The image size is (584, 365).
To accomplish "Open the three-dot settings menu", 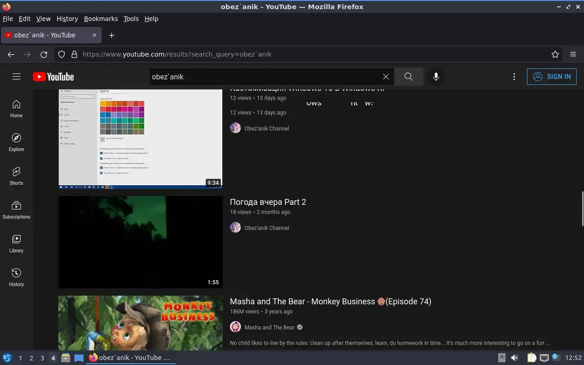I will tap(514, 77).
